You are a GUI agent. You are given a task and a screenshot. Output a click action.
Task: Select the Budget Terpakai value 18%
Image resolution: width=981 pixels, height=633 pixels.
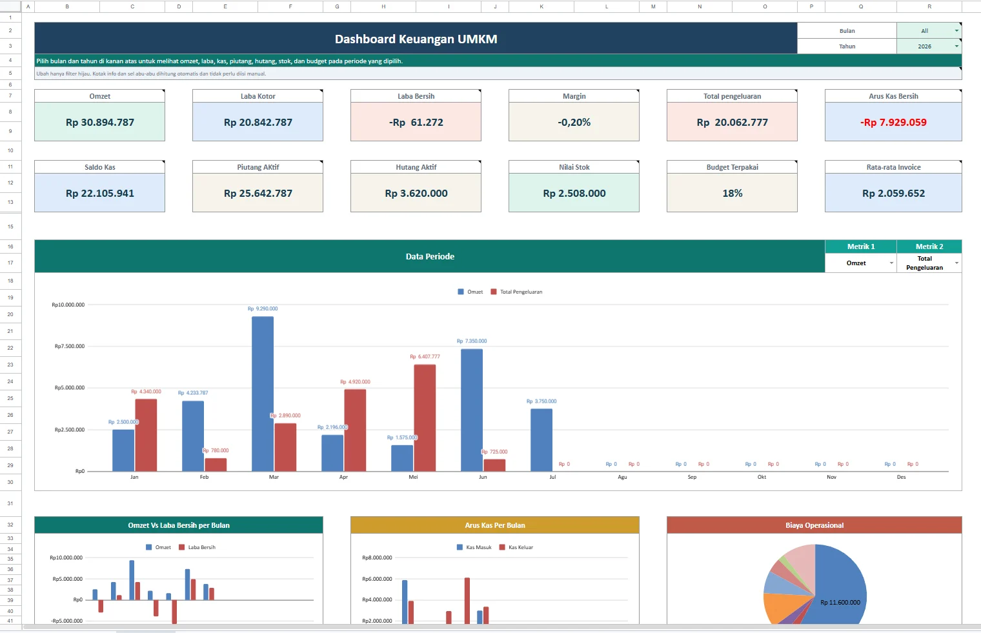tap(733, 193)
